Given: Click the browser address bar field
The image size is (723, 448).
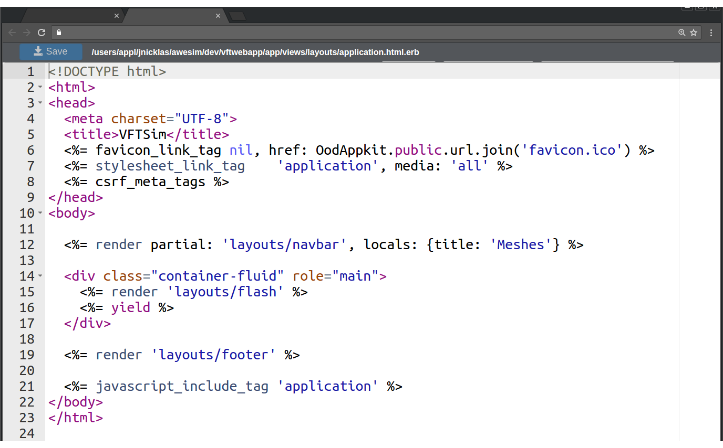Looking at the screenshot, I should (376, 33).
